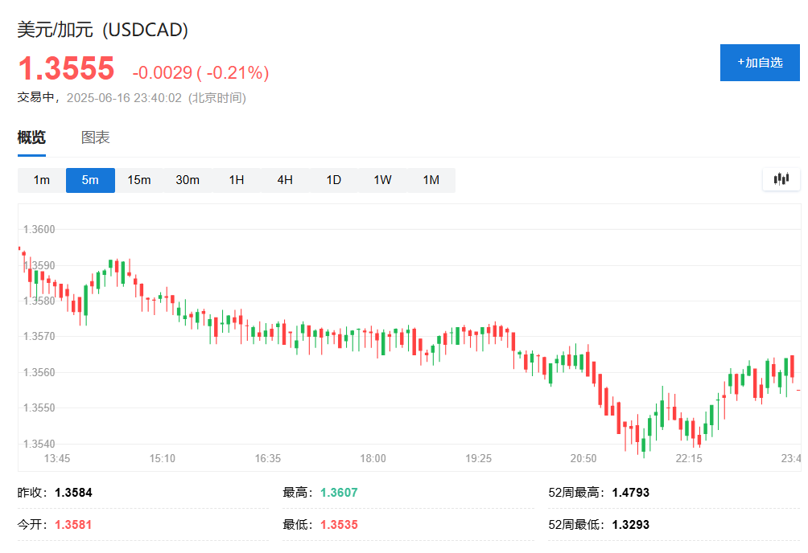Click the 美元/加元 (USDCAD) title

point(103,31)
